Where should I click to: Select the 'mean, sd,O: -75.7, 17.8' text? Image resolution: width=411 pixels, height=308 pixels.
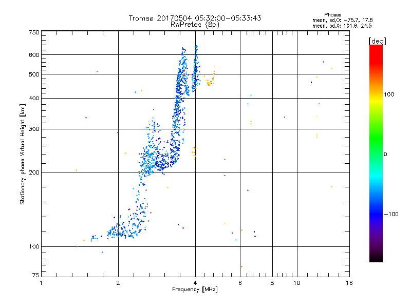(x=342, y=20)
